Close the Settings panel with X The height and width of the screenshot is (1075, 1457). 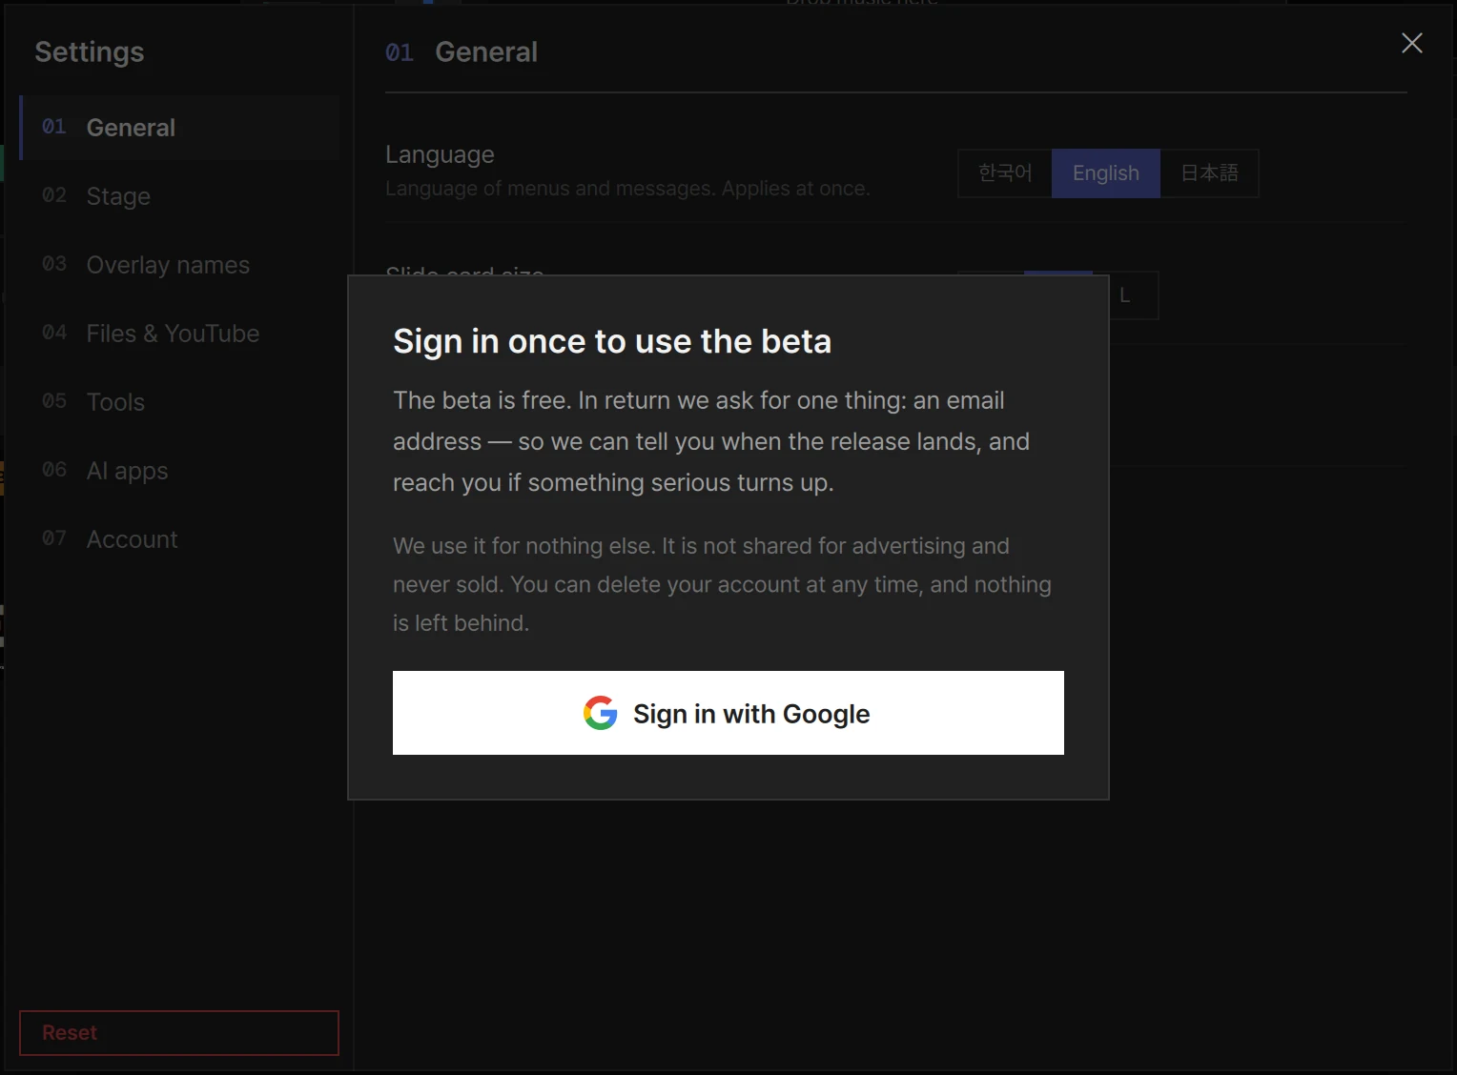[x=1411, y=43]
